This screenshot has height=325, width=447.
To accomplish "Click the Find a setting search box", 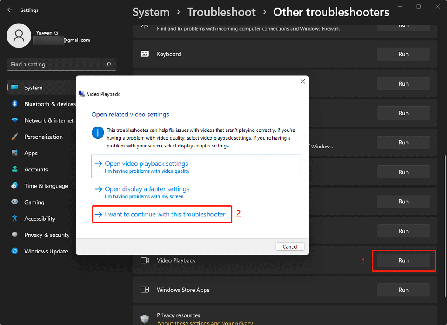I will pyautogui.click(x=57, y=64).
